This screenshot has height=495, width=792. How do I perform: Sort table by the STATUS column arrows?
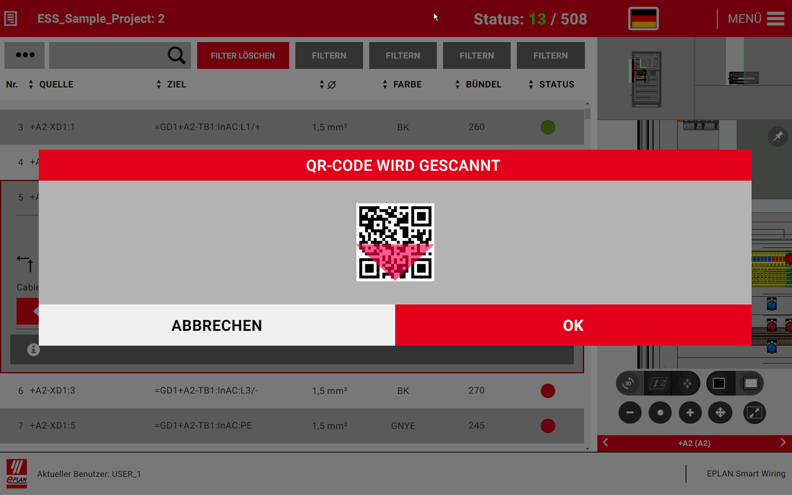click(531, 85)
